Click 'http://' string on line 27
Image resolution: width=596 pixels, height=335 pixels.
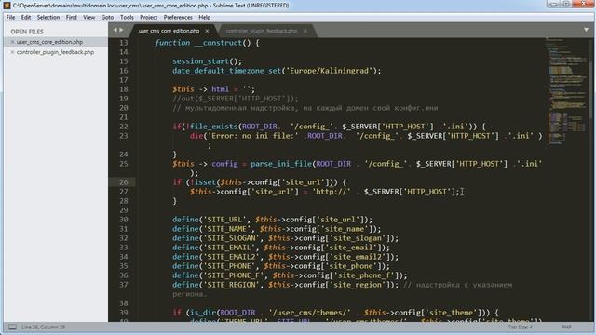[332, 192]
